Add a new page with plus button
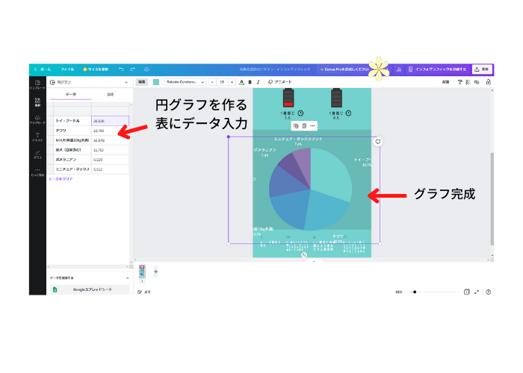Screen dimensions: 523x373 155,272
